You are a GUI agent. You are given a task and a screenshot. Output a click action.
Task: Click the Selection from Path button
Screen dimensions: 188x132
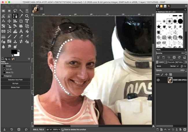click(15, 80)
